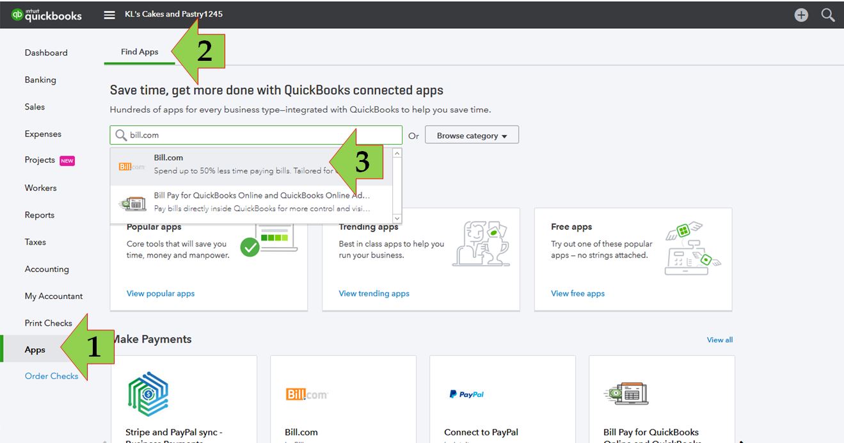Click the search magnifier inside the app search box

tap(120, 135)
